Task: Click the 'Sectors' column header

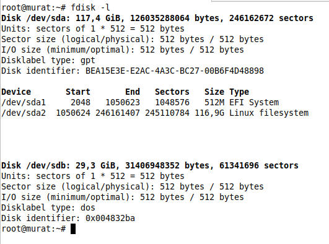Action: [172, 92]
